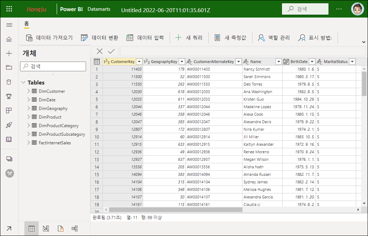Click 데이터 가져오기 (Get data)
Image resolution: width=368 pixels, height=236 pixels.
pos(49,38)
